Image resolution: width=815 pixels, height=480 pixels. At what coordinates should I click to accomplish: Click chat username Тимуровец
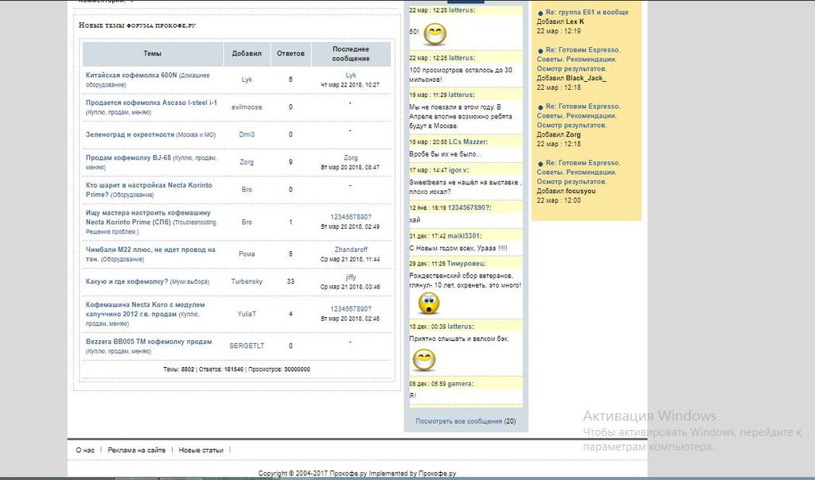click(x=466, y=264)
